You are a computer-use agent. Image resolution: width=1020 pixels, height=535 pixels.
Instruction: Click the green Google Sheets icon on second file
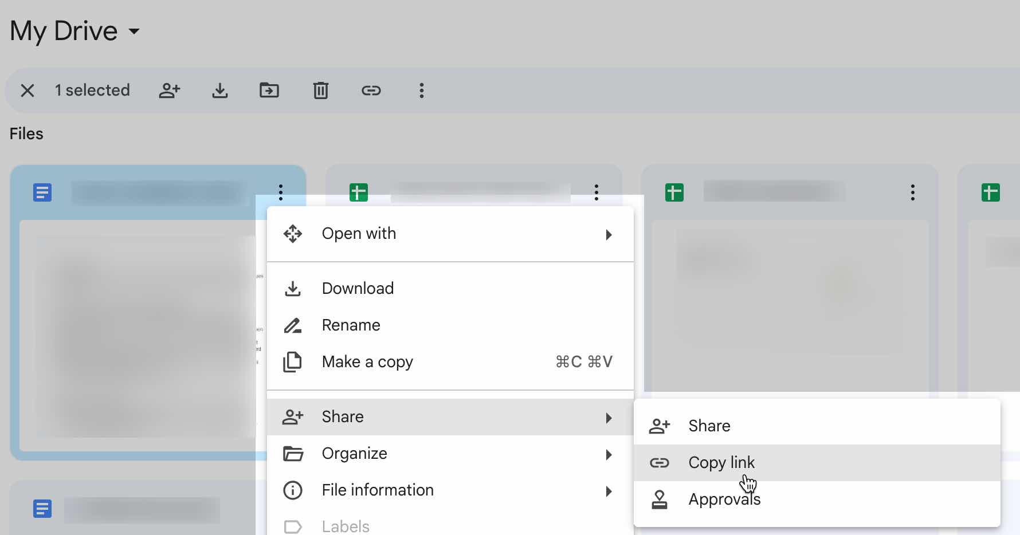359,192
